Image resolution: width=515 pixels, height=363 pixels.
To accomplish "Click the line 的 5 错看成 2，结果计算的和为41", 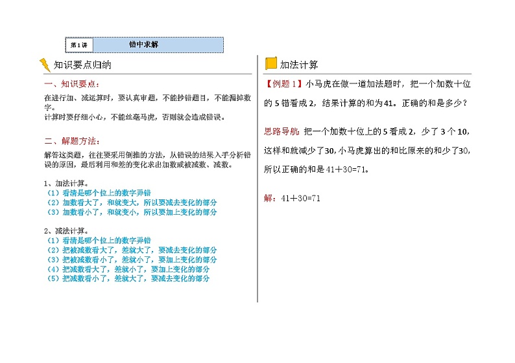I will pos(366,103).
